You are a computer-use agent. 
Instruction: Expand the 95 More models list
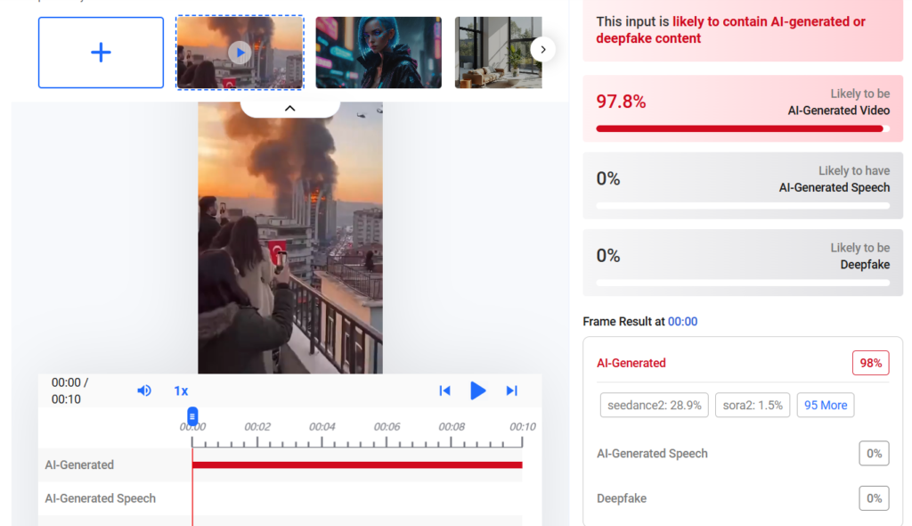[x=825, y=405]
